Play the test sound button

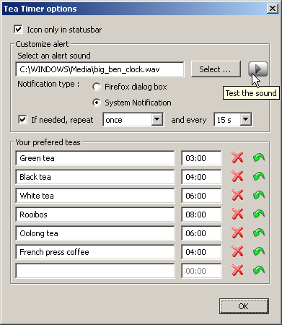click(258, 69)
